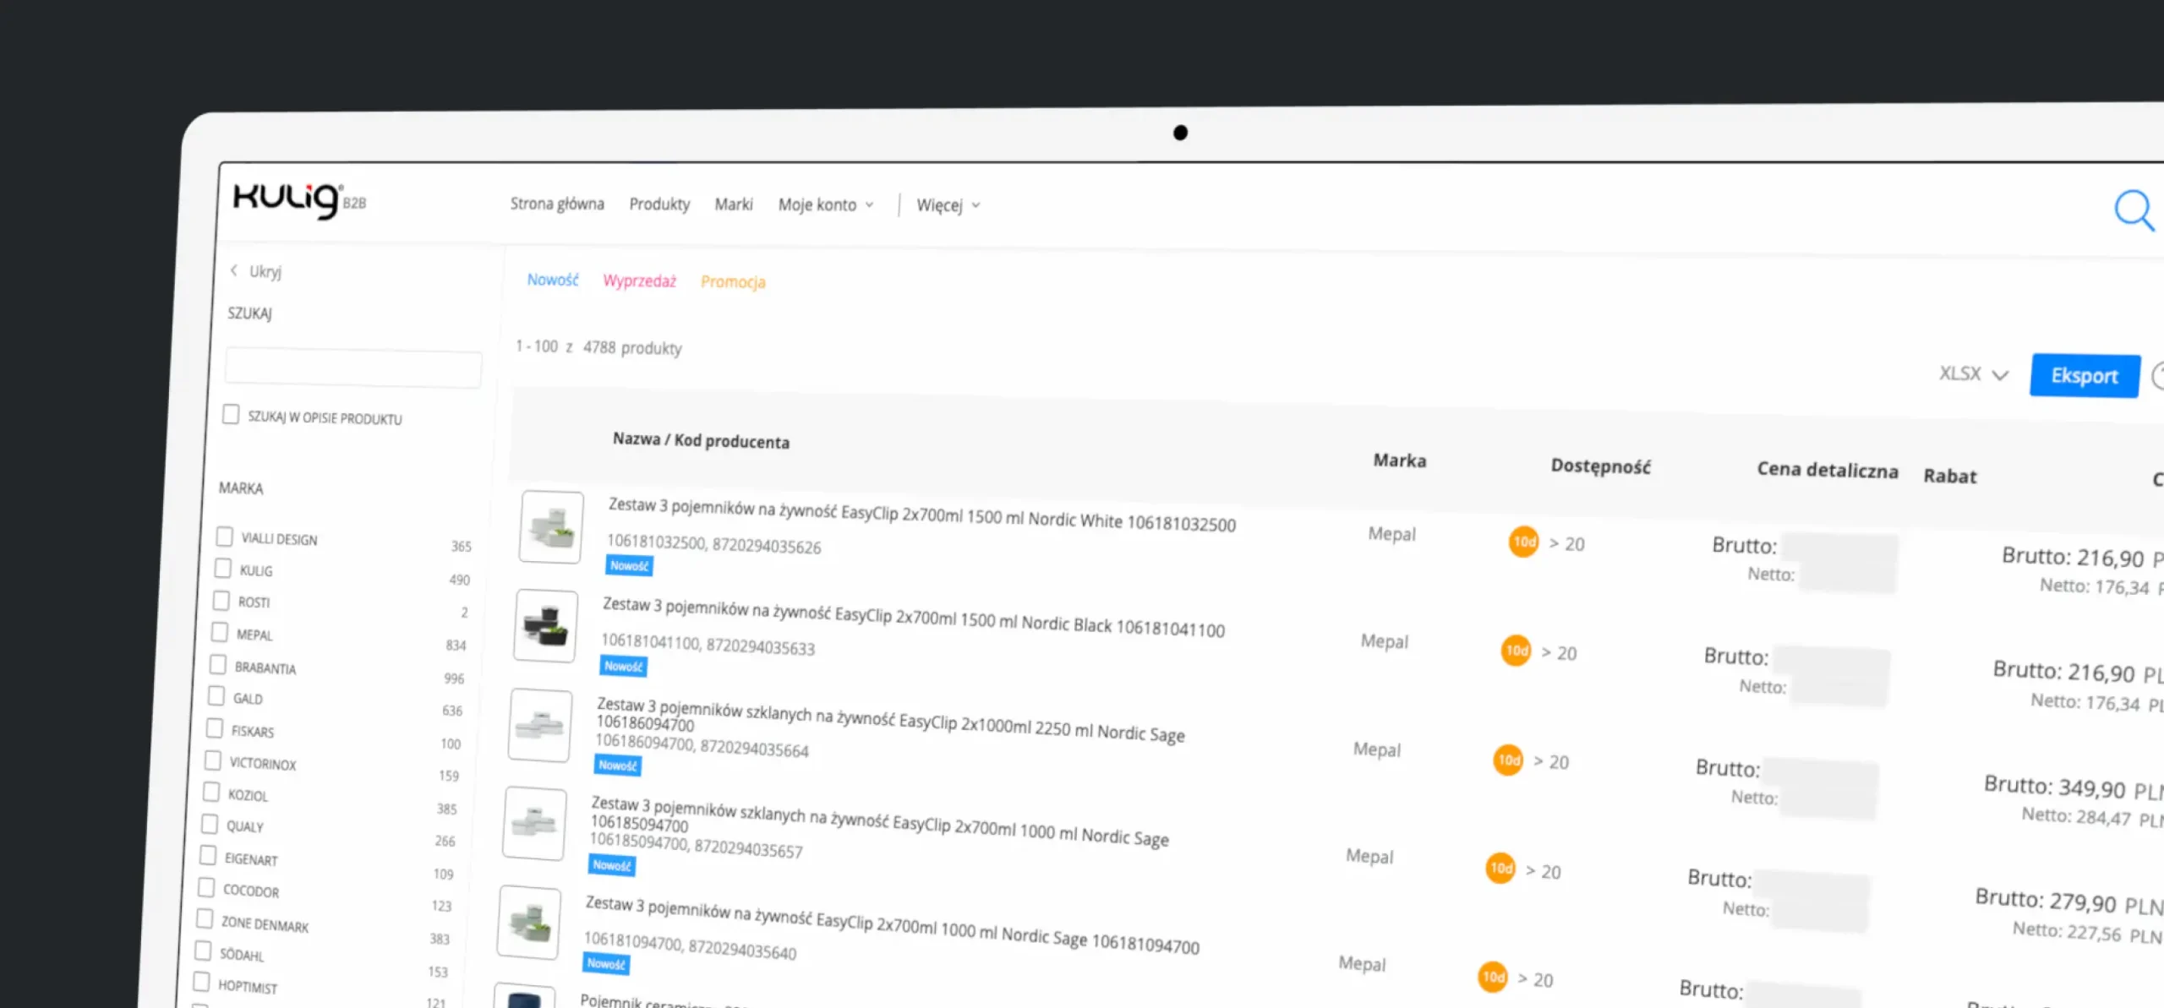Click Nowość tag under product 8720294035664
Image resolution: width=2164 pixels, height=1008 pixels.
click(618, 766)
